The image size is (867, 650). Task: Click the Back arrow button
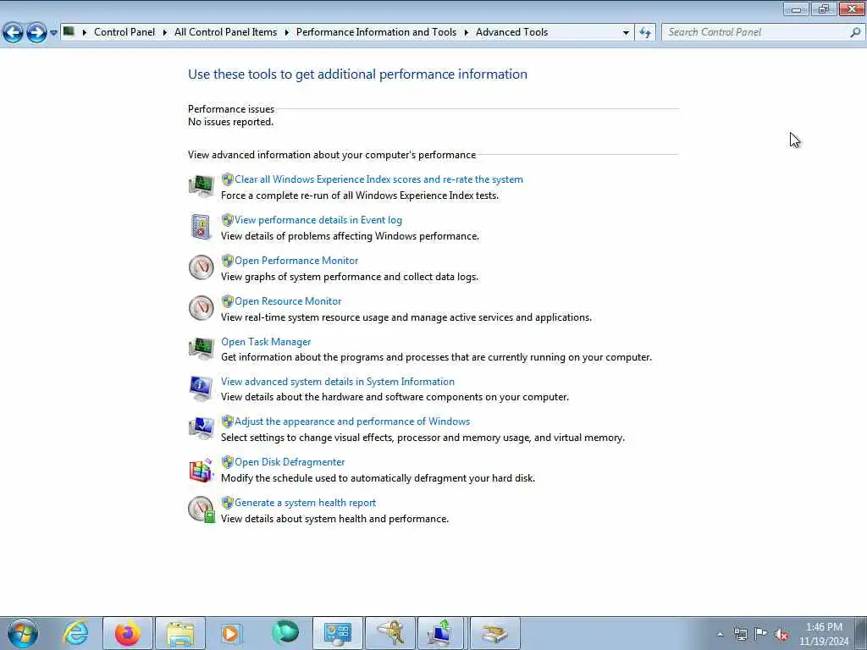point(13,33)
